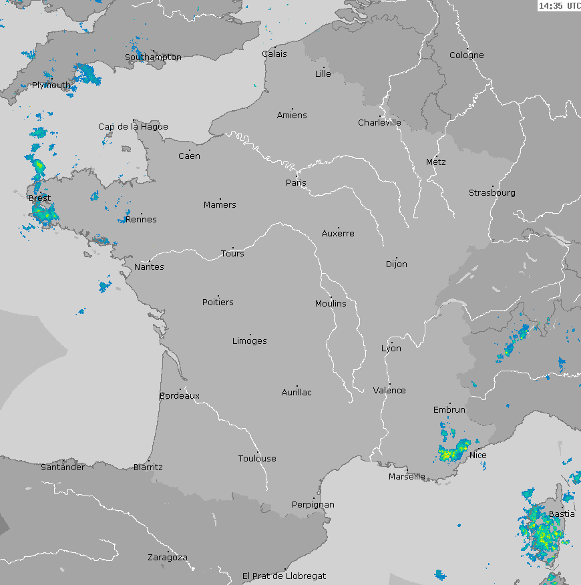This screenshot has width=581, height=585.
Task: Select the Paris city marker
Action: point(297,177)
